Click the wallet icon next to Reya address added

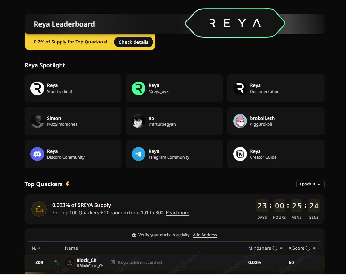(113, 262)
